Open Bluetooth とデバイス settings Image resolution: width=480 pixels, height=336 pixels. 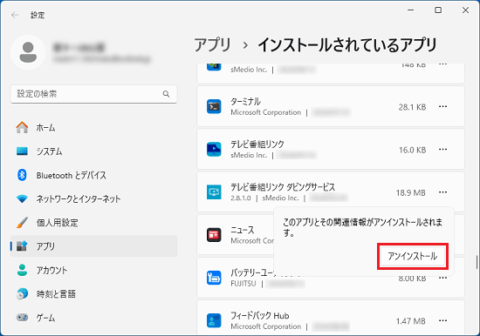point(93,175)
